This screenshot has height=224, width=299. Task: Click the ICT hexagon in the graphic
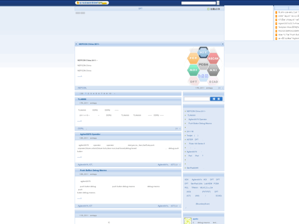(x=203, y=52)
